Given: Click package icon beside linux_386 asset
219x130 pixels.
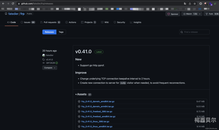Looking at the screenshot, I should (79, 121).
